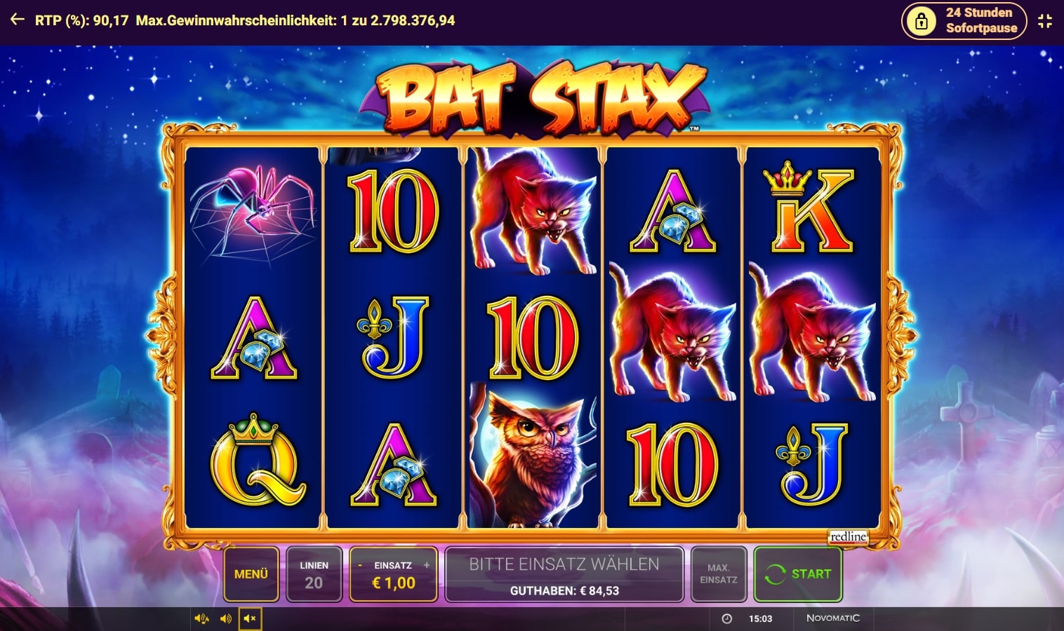Set the MAX. EINSATZ bet
1064x631 pixels.
[719, 574]
